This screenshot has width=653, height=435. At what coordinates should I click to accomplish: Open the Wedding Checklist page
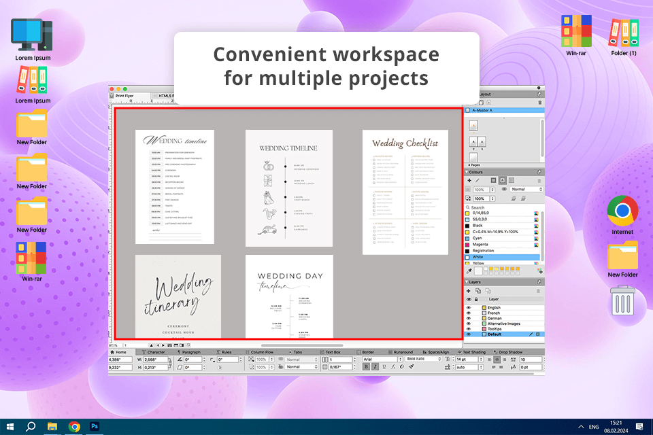(405, 192)
